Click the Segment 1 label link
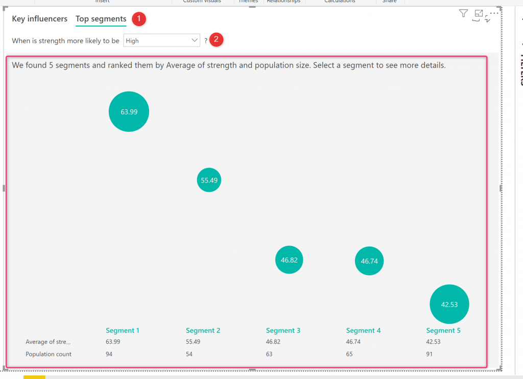This screenshot has height=379, width=523. pos(123,330)
